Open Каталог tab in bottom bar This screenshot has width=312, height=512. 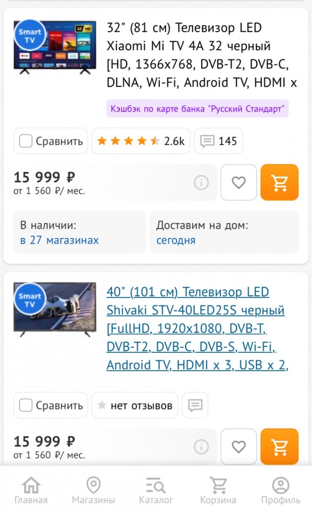coord(156,490)
